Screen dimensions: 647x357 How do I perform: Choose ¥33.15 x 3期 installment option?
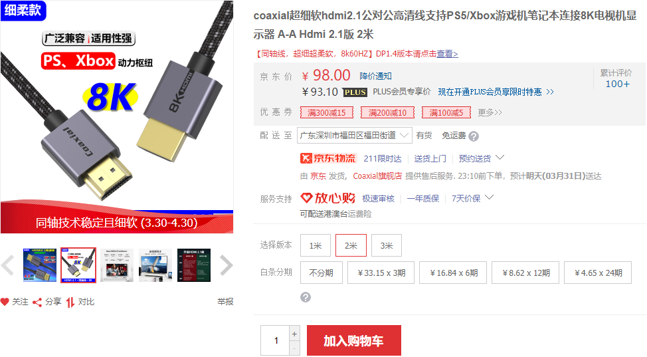coord(381,273)
